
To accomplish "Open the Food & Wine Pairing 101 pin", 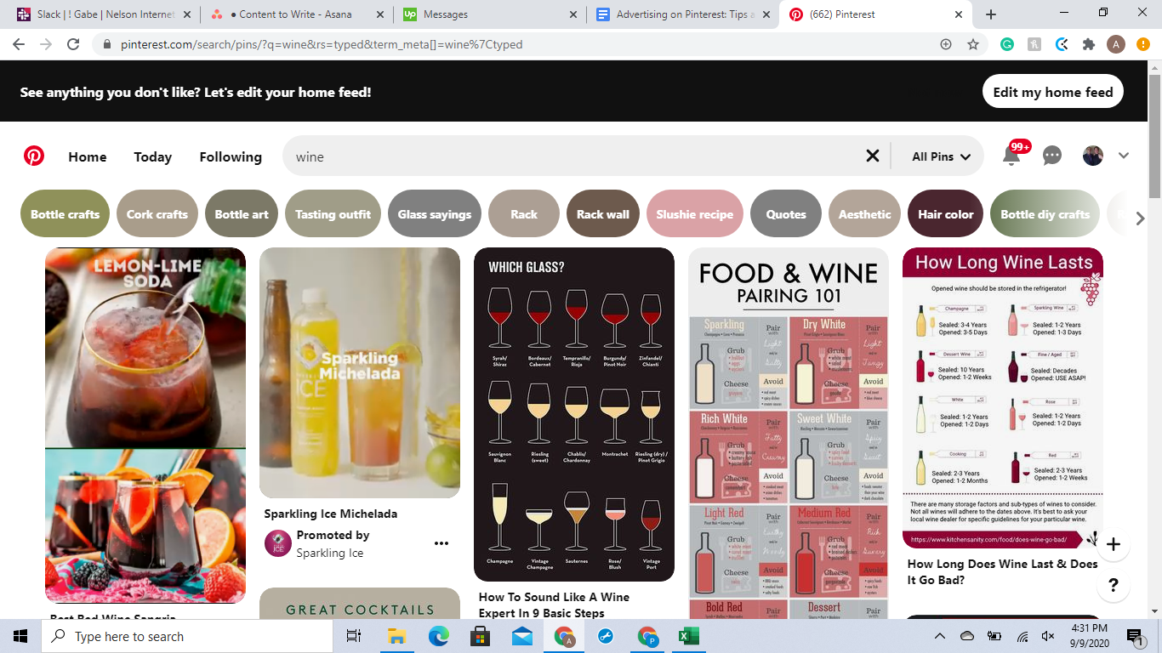I will pos(789,433).
